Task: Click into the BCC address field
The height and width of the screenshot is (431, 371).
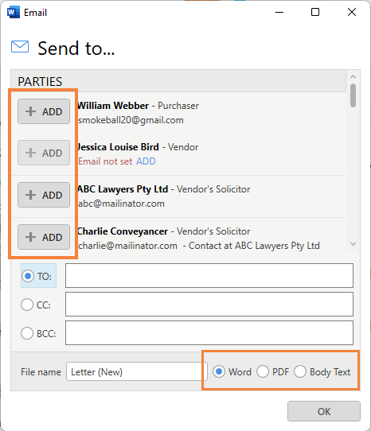Action: (x=209, y=332)
